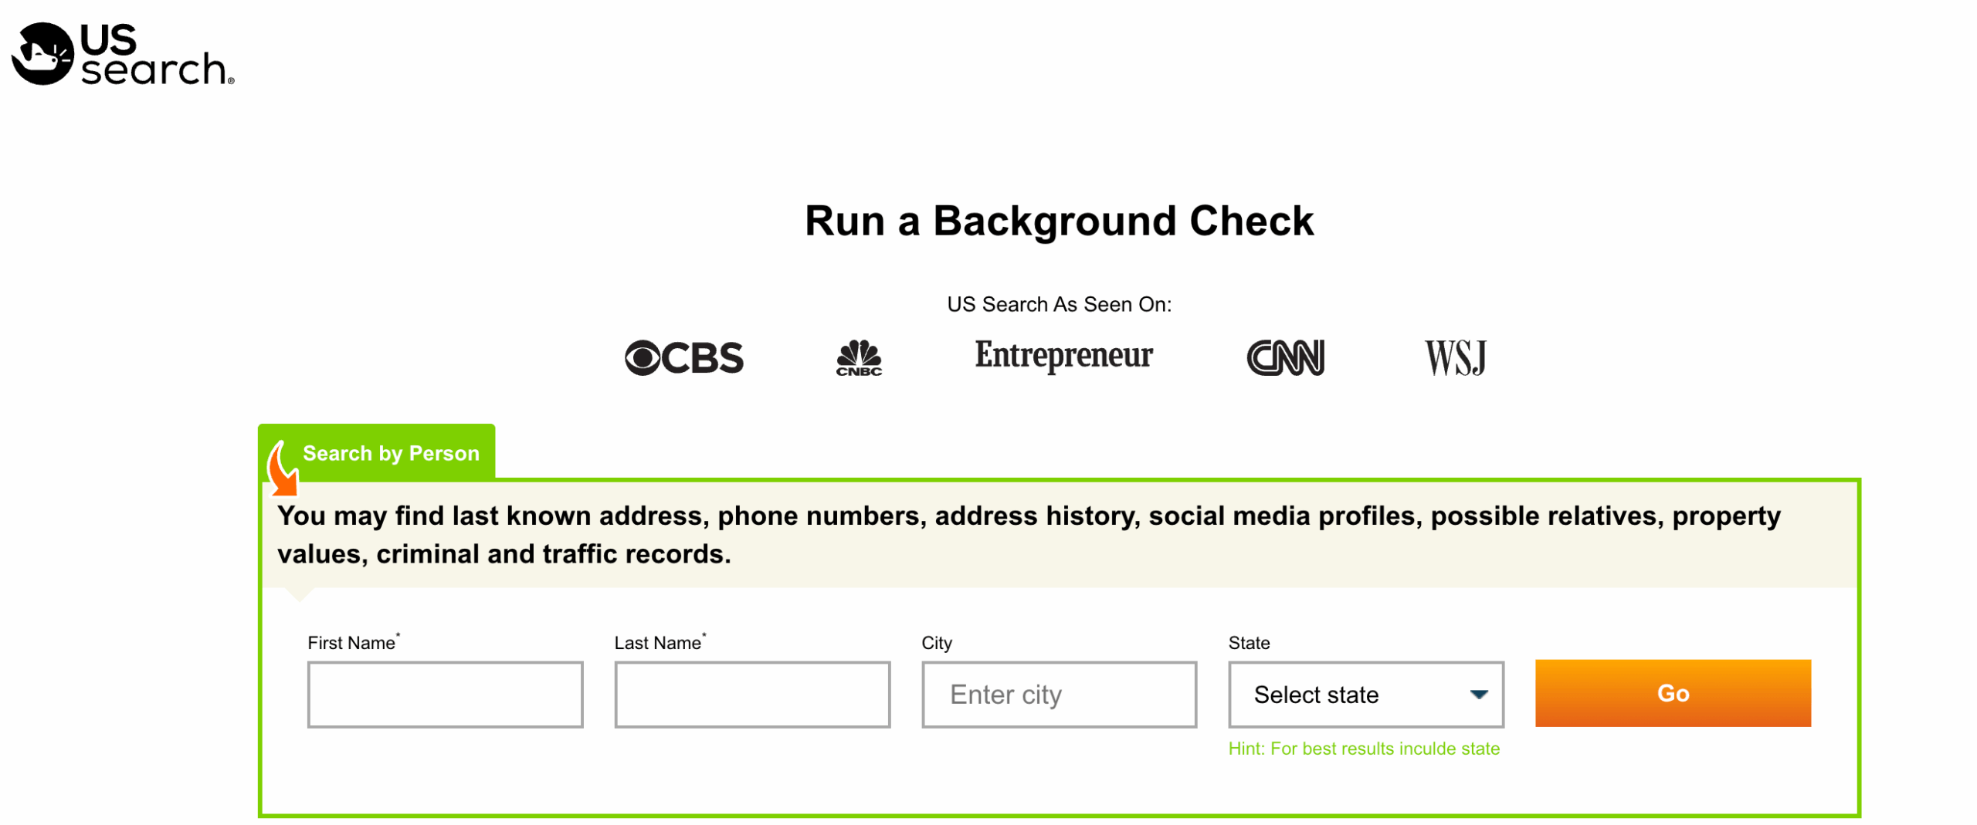Focus the First Name input field

click(445, 694)
